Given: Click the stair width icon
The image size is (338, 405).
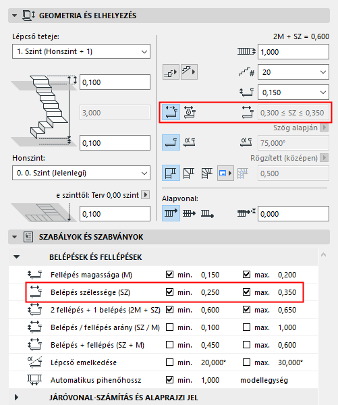Looking at the screenshot, I should tap(246, 51).
